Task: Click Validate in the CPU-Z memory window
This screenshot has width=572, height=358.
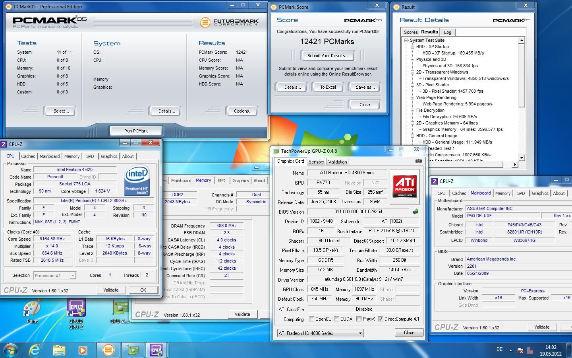Action: coord(242,314)
